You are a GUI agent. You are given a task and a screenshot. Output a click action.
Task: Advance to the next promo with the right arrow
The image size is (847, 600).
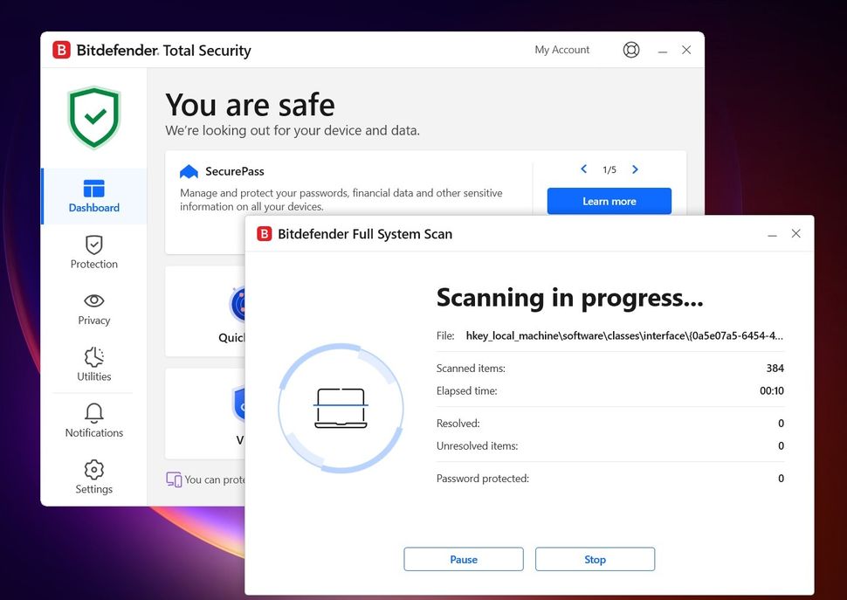(635, 169)
